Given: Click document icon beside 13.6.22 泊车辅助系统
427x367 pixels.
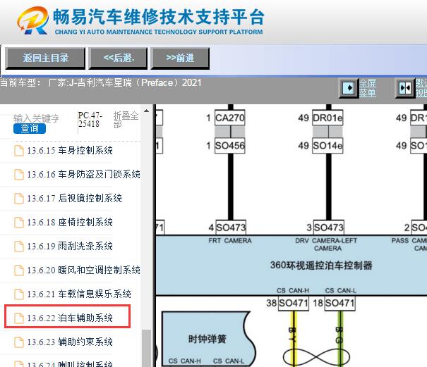Looking at the screenshot, I should (x=19, y=318).
